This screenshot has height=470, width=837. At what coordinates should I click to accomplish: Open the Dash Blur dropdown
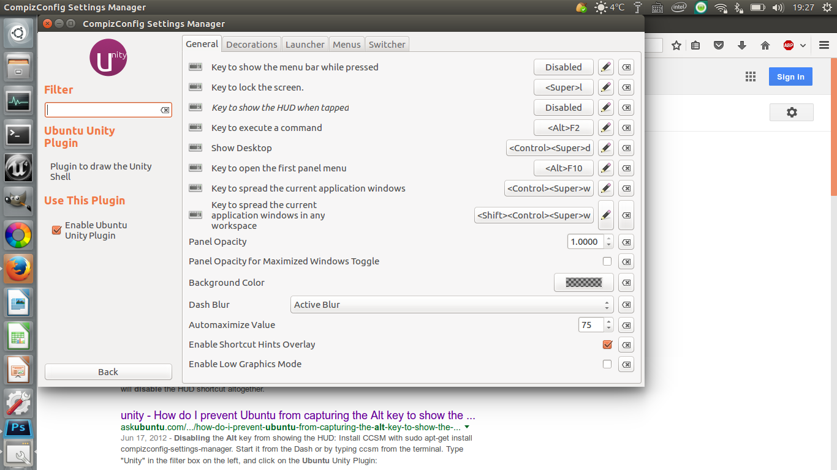(x=452, y=305)
